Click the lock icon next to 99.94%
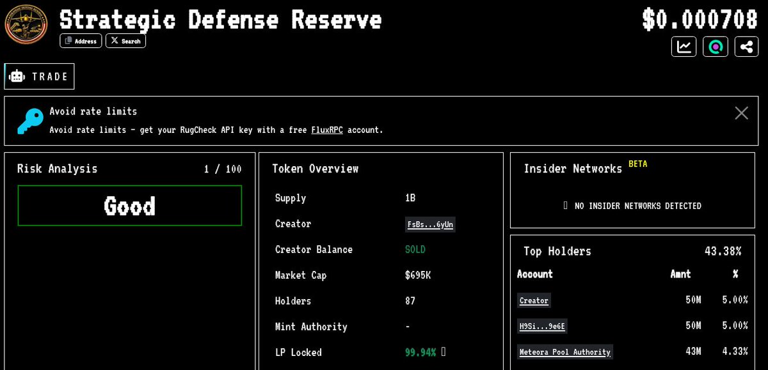The image size is (768, 370). [x=443, y=352]
